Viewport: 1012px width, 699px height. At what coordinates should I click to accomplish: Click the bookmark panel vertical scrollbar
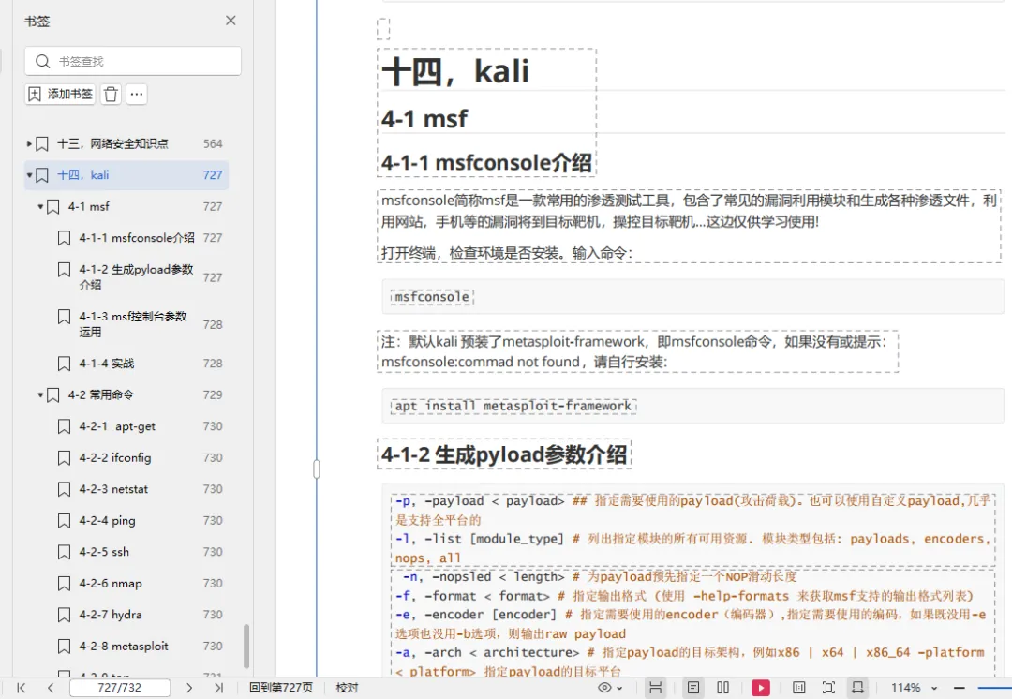click(246, 647)
